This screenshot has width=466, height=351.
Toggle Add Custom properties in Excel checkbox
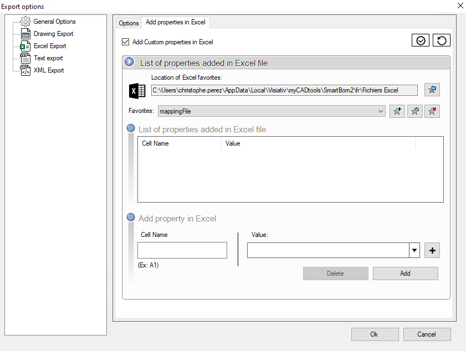pyautogui.click(x=125, y=42)
